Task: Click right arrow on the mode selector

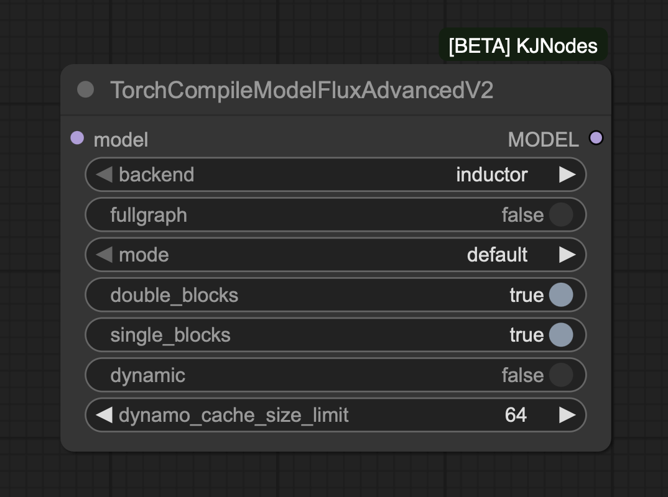Action: click(x=567, y=255)
